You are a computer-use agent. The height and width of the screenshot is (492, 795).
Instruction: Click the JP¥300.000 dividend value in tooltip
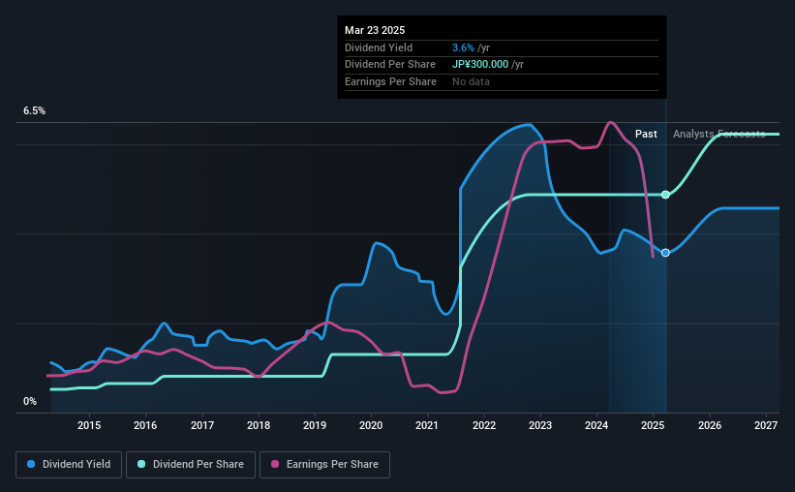pyautogui.click(x=480, y=65)
